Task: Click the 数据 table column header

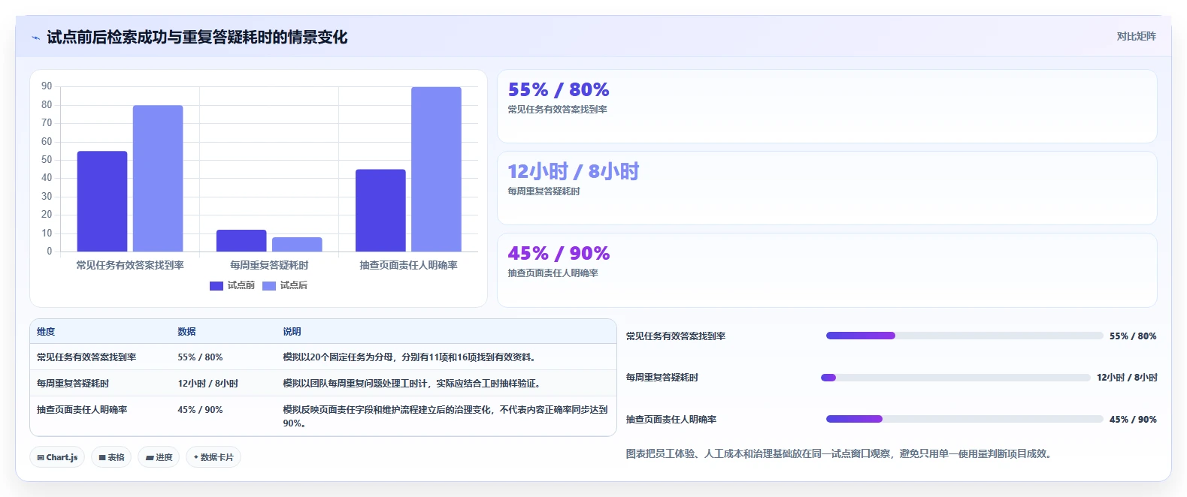Action: point(186,332)
